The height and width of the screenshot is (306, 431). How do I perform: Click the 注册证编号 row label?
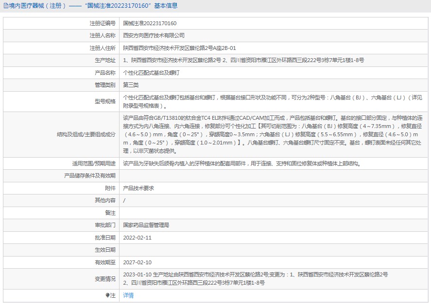click(103, 23)
